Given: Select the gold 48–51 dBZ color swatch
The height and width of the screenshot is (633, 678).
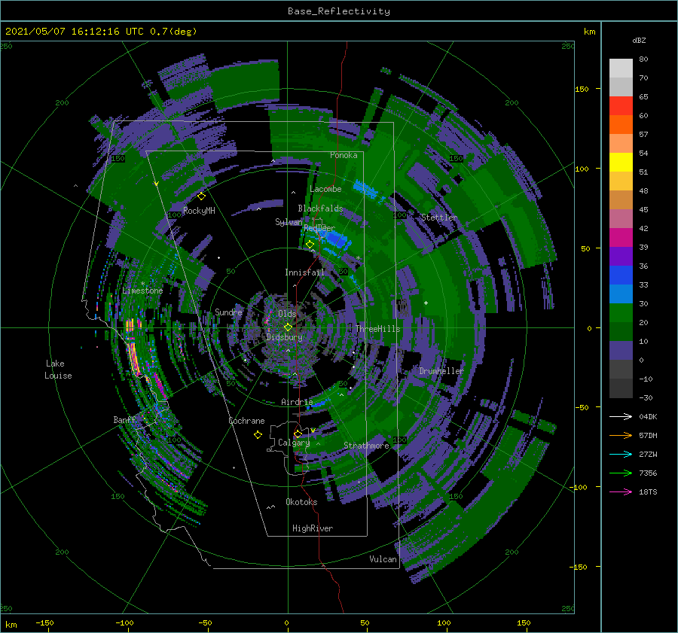Looking at the screenshot, I should 621,181.
